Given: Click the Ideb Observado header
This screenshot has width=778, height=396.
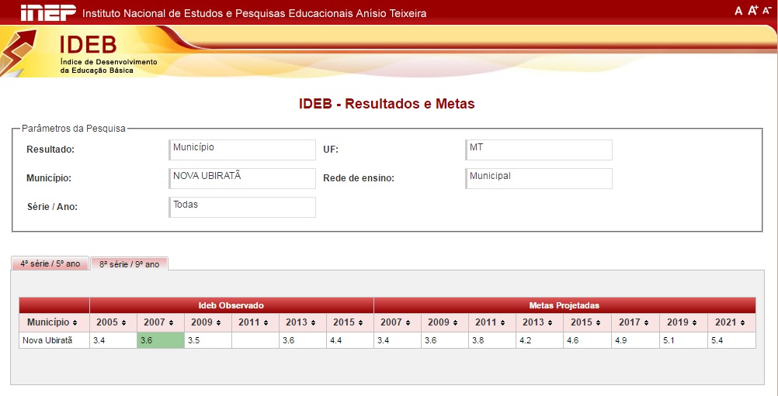Looking at the screenshot, I should pyautogui.click(x=231, y=305).
